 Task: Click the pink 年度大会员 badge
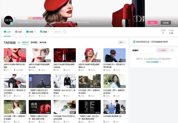point(38,18)
